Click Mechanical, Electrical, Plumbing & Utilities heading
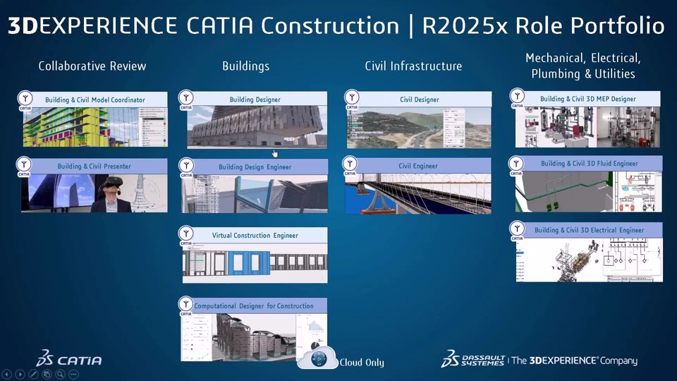The image size is (677, 381). pos(583,66)
